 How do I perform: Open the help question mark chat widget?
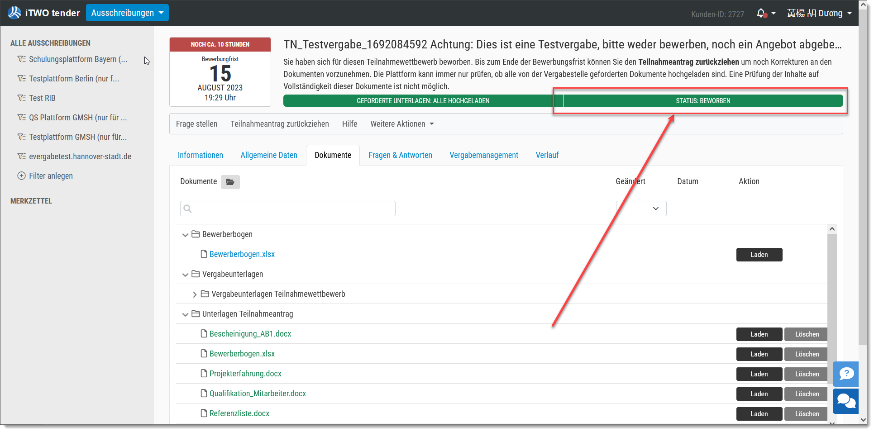pos(846,374)
